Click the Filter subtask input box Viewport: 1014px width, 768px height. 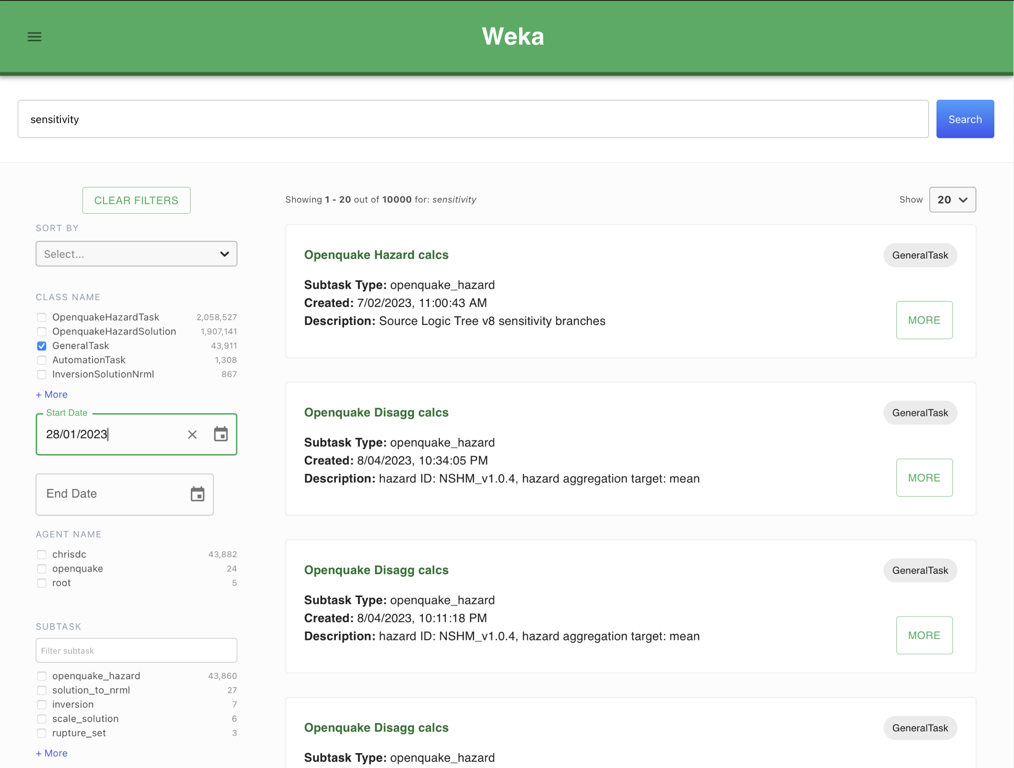(136, 650)
